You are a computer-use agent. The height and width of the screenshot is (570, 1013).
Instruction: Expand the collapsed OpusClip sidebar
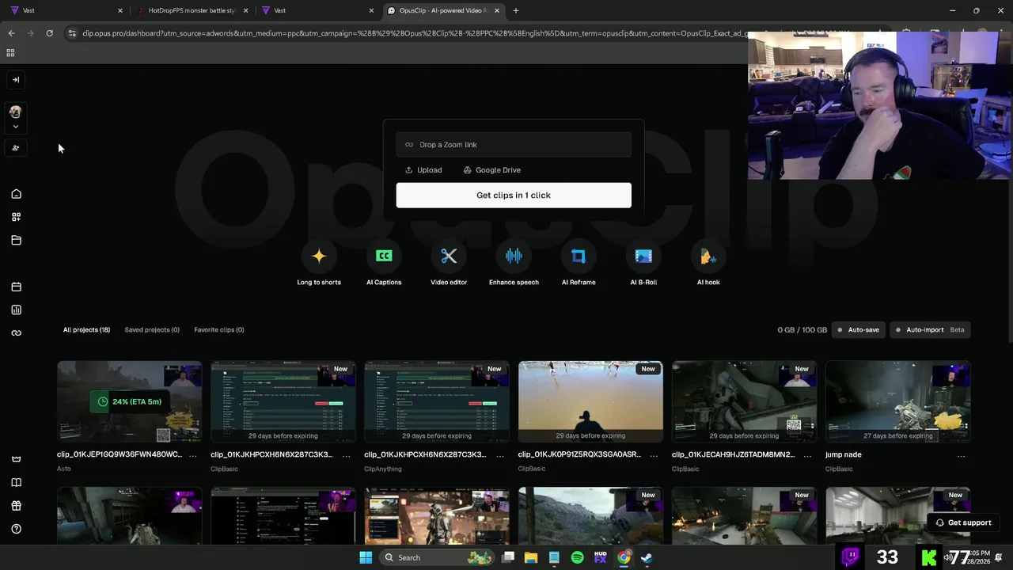tap(16, 79)
